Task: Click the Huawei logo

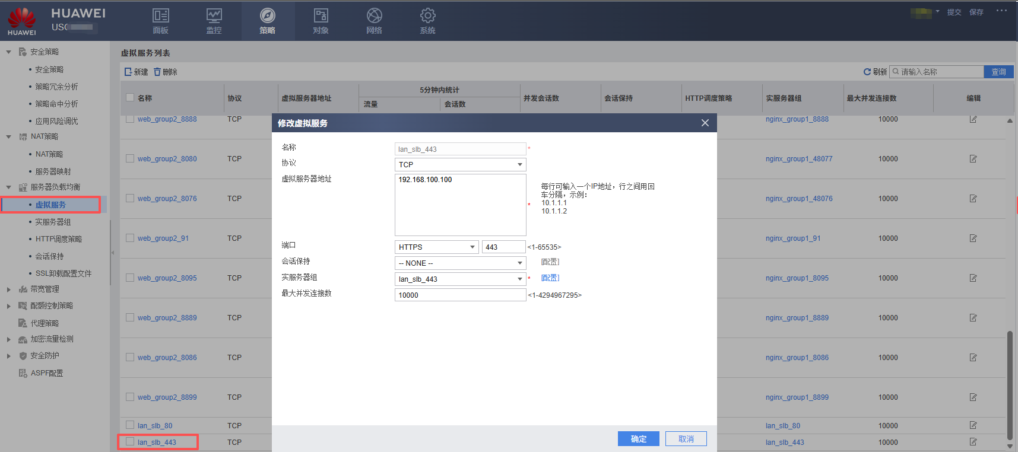Action: click(x=22, y=21)
